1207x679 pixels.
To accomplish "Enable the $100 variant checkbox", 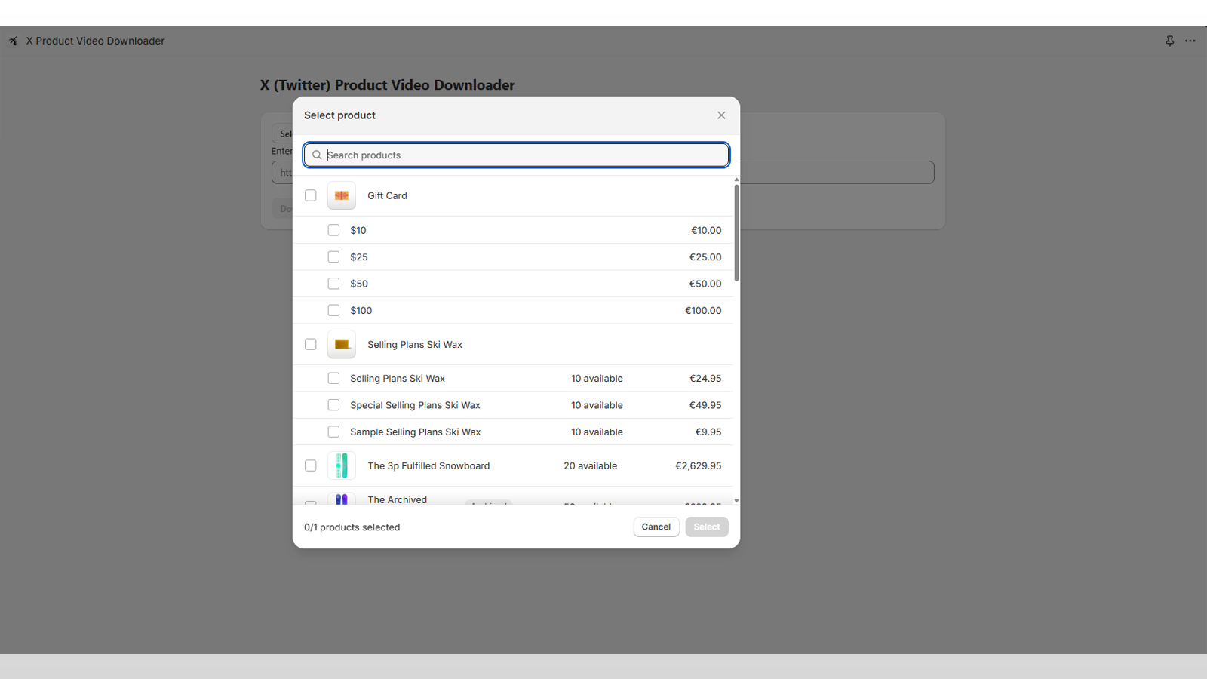I will (x=333, y=311).
